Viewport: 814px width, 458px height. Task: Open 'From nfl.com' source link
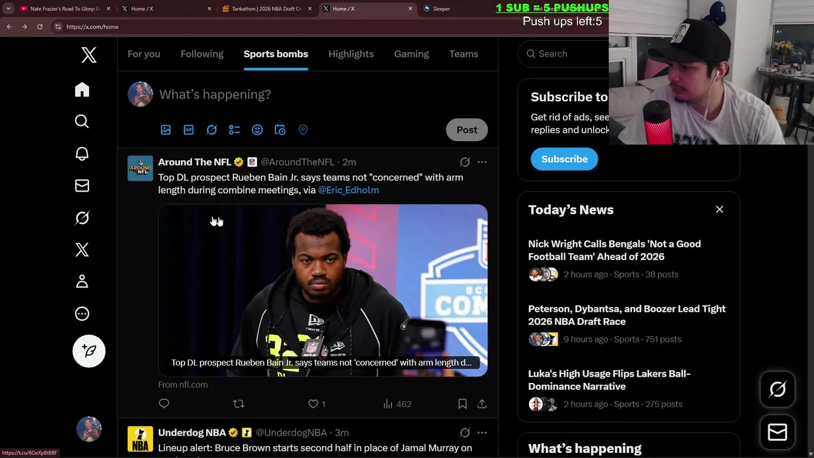click(183, 385)
